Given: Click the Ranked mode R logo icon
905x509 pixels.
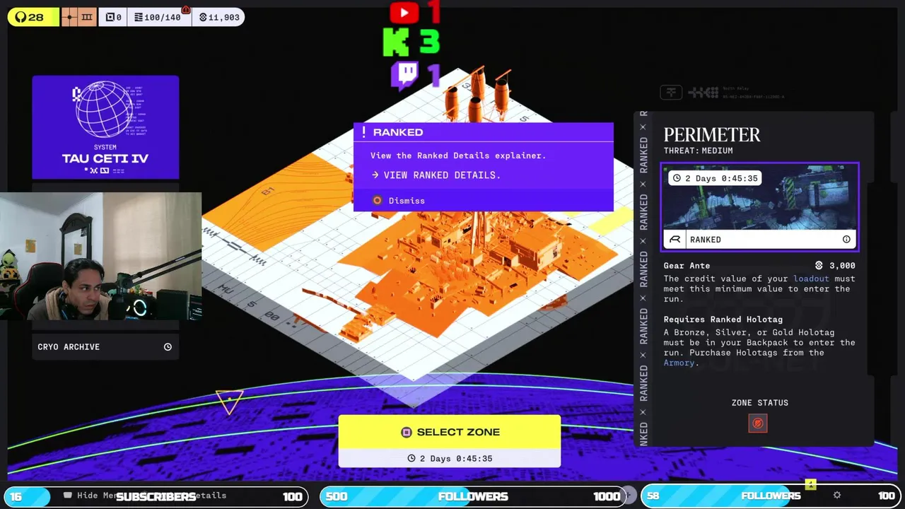Looking at the screenshot, I should coord(675,240).
